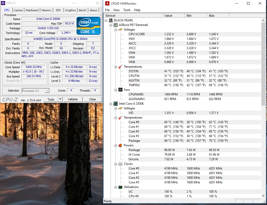Screen dimensions: 267x205
Task: Click the CPU-Z Tools button
Action: pos(51,100)
